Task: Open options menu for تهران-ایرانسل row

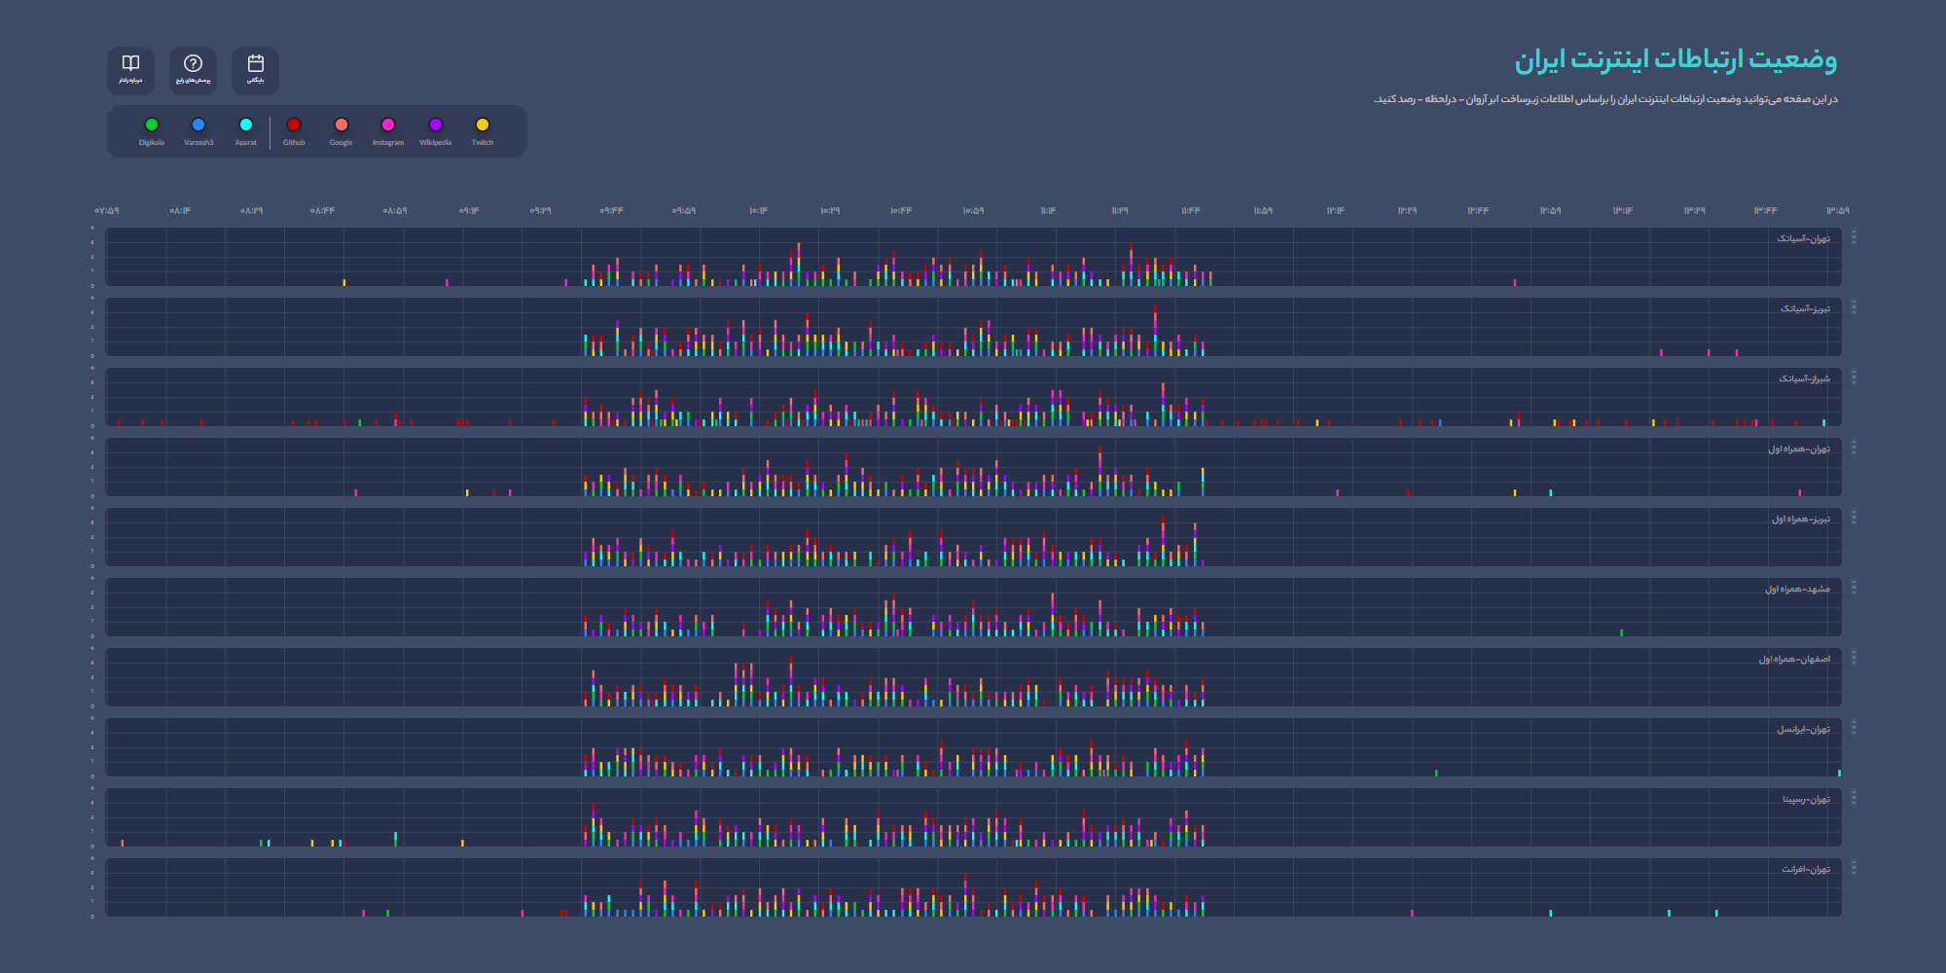Action: 1854,728
